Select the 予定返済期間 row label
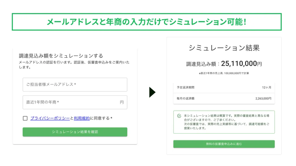This screenshot has width=296, height=166. click(x=186, y=87)
